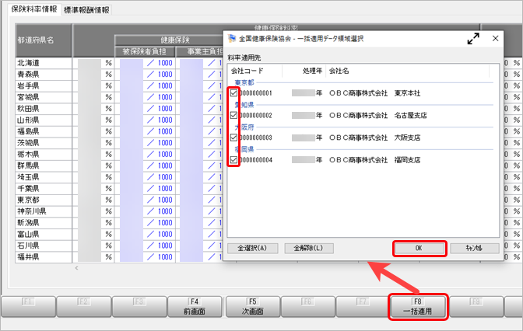This screenshot has height=331, width=523.
Task: Toggle checkbox for company 0000000004 福岡支店
Action: 233,160
